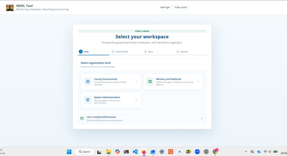Open Chrome from the taskbar
Viewport: 287px width, 156px height.
tap(215, 151)
